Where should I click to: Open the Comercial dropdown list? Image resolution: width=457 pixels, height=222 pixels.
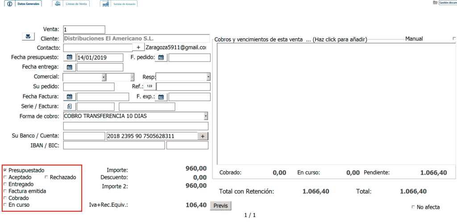104,77
